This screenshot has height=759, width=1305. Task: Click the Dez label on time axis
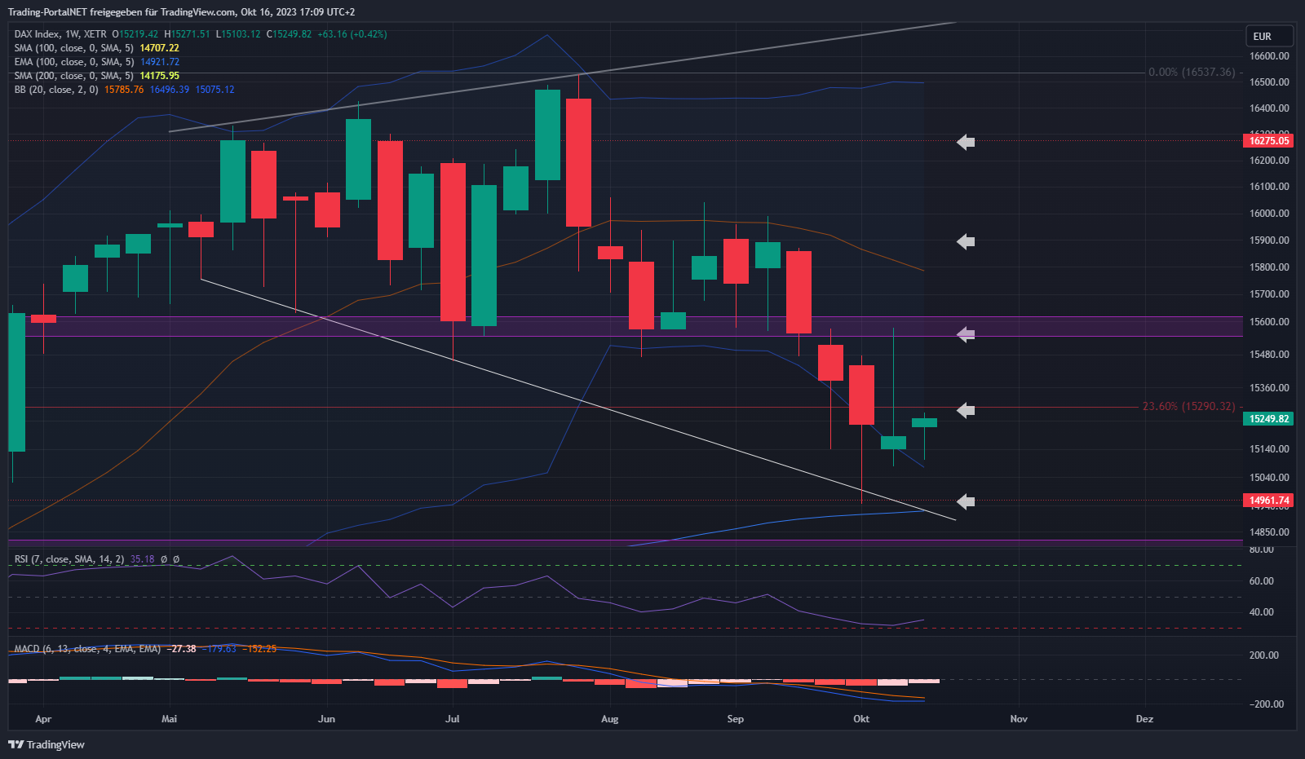pyautogui.click(x=1144, y=719)
